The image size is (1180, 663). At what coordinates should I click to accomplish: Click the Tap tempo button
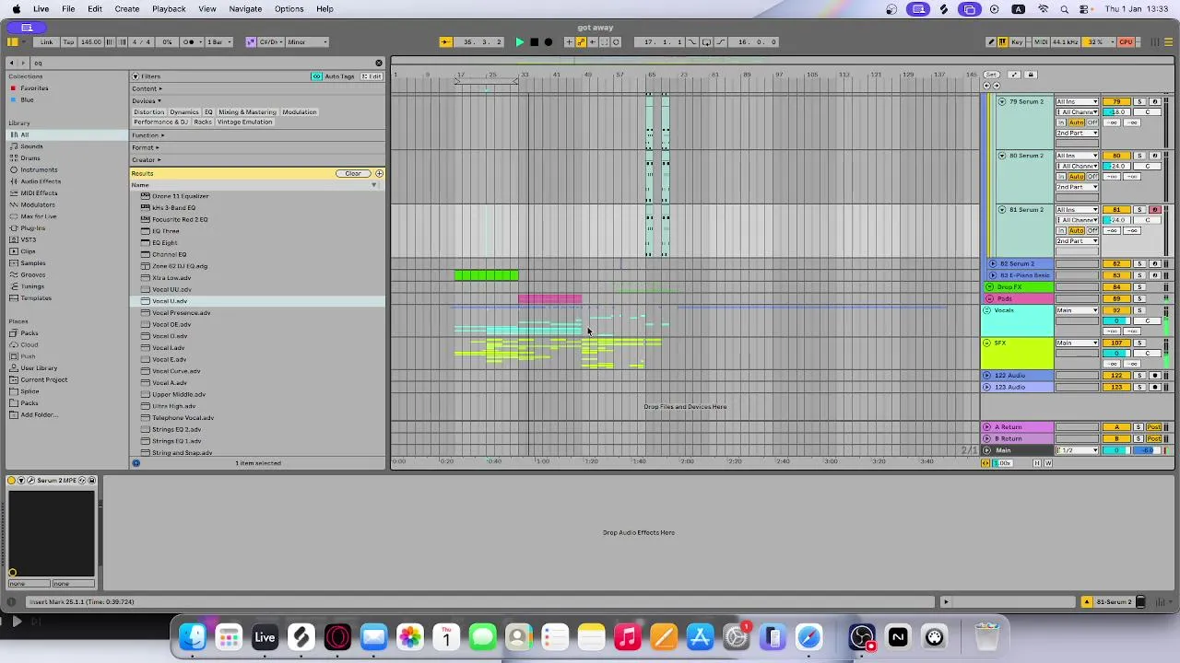click(67, 41)
